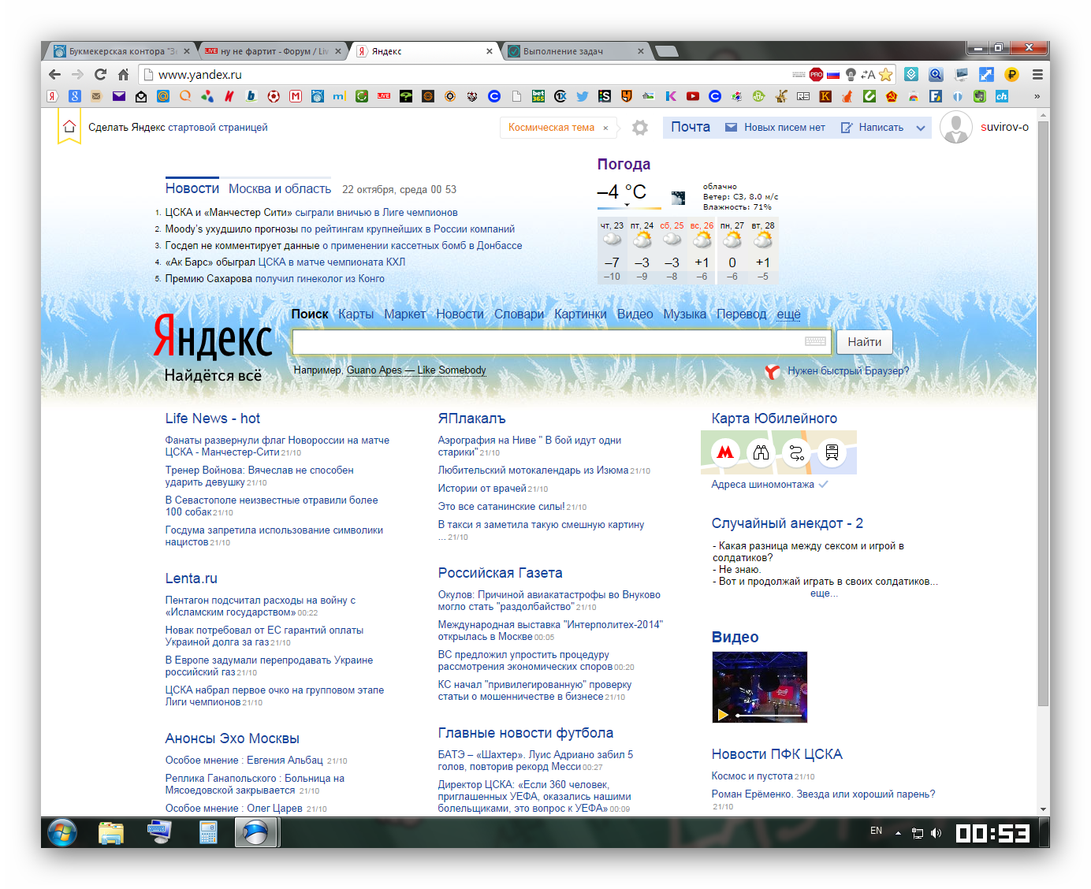Image resolution: width=1091 pixels, height=889 pixels.
Task: Open the virtual keyboard in search field
Action: coord(816,341)
